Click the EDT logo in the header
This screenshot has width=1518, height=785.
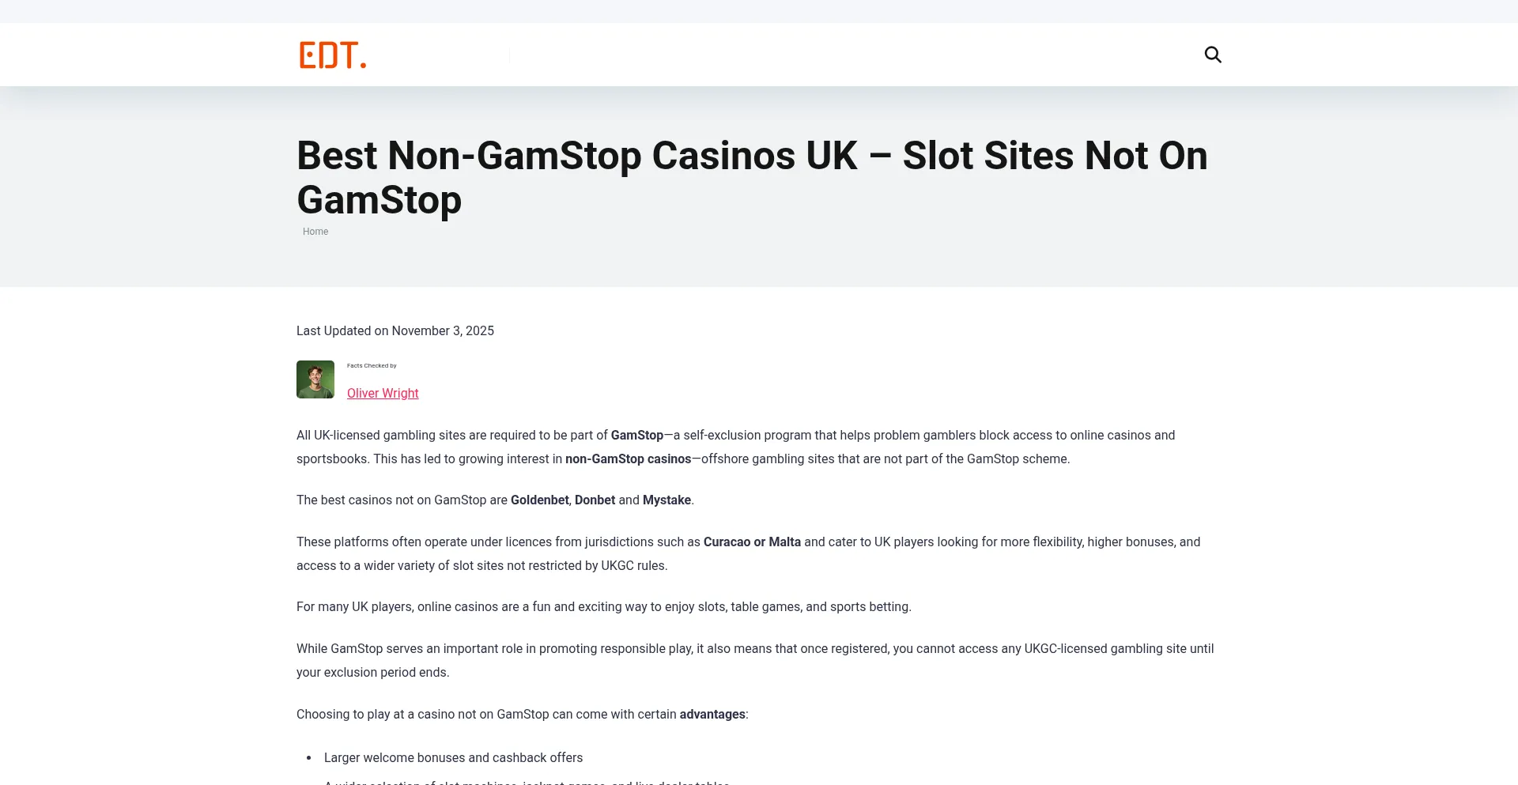(x=332, y=55)
